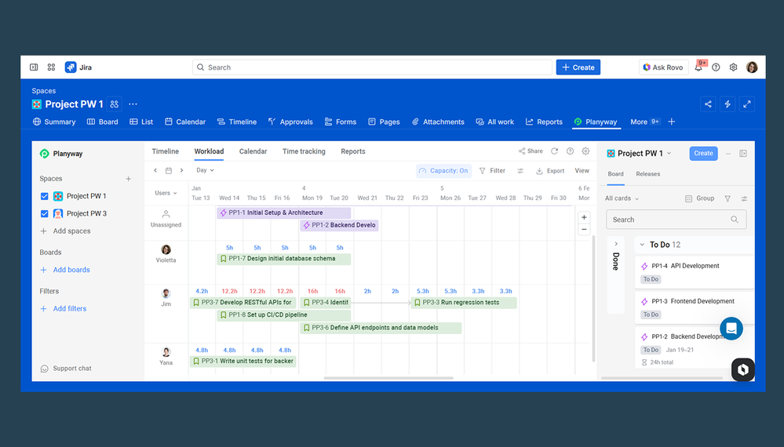Click the Add boards link
This screenshot has width=784, height=447.
65,270
